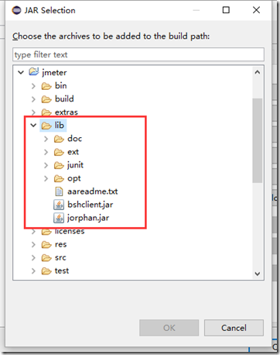Expand the test folder
The image size is (280, 355).
click(x=33, y=271)
